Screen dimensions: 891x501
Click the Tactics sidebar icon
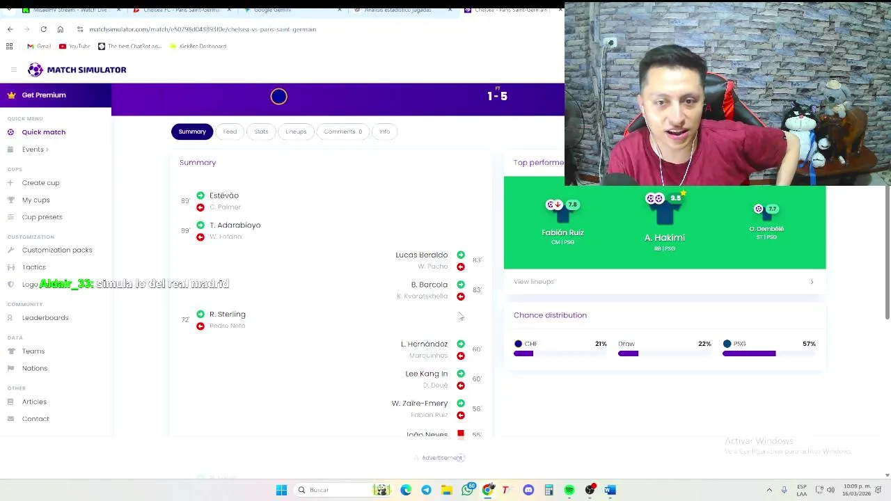pos(10,267)
